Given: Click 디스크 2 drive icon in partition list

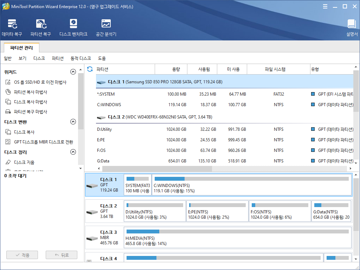Looking at the screenshot, I should point(101,117).
